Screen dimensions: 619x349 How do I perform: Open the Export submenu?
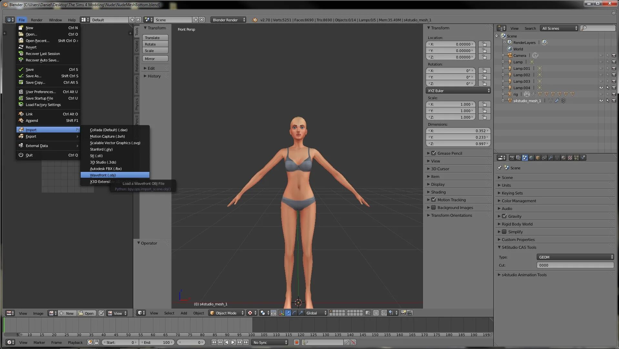(x=48, y=136)
